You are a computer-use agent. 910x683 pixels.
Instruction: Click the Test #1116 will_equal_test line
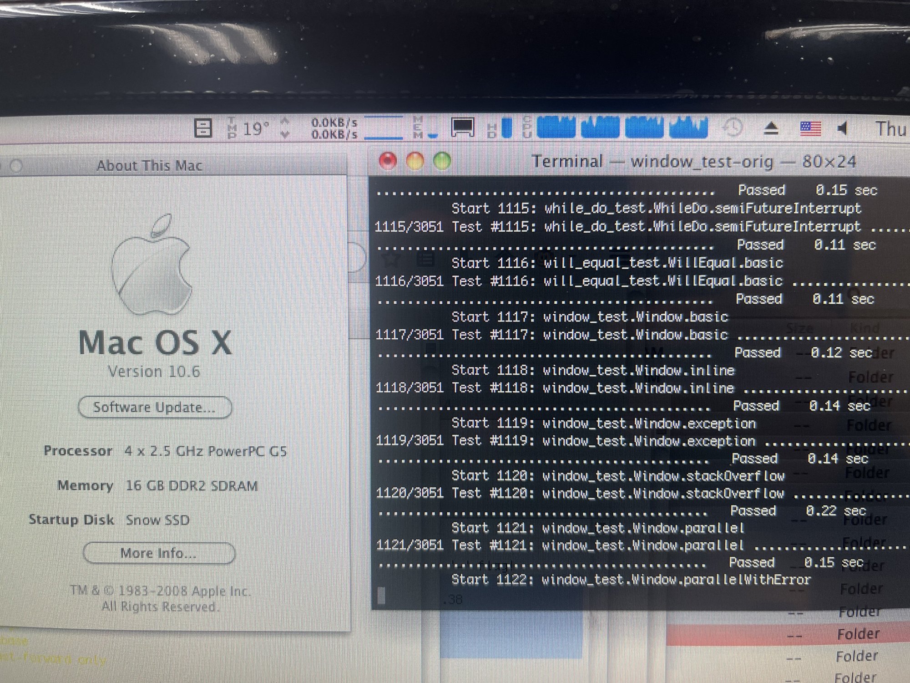(642, 281)
